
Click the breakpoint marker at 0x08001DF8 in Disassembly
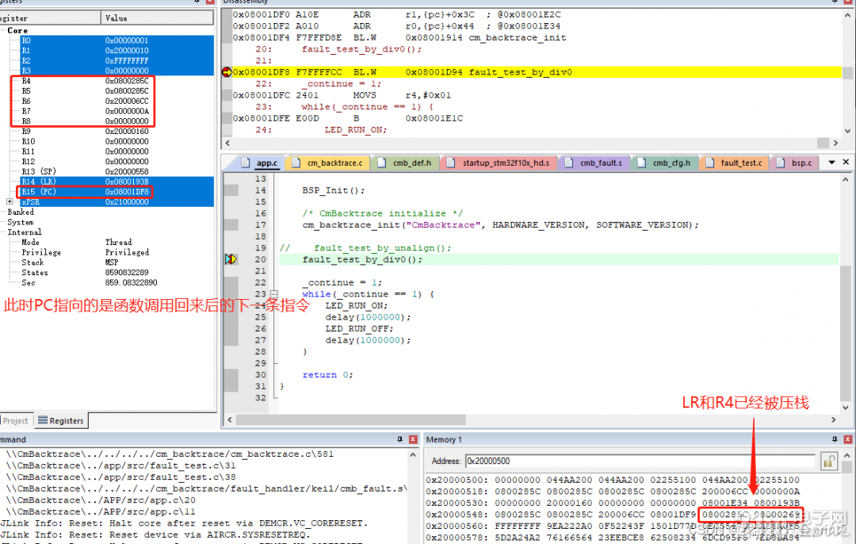[x=227, y=72]
